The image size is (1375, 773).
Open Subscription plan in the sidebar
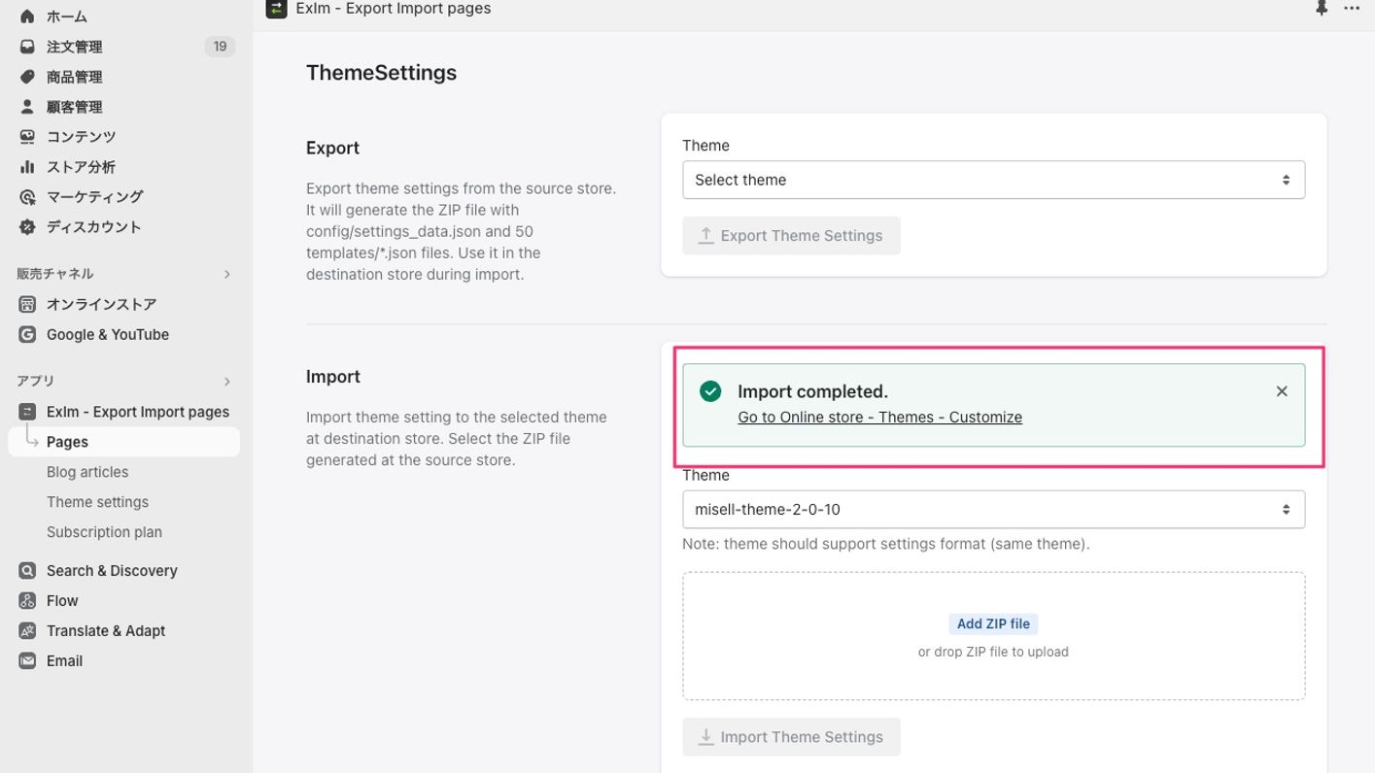pyautogui.click(x=104, y=532)
